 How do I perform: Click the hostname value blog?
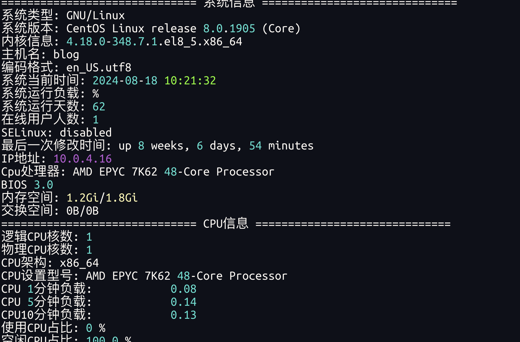tap(66, 55)
